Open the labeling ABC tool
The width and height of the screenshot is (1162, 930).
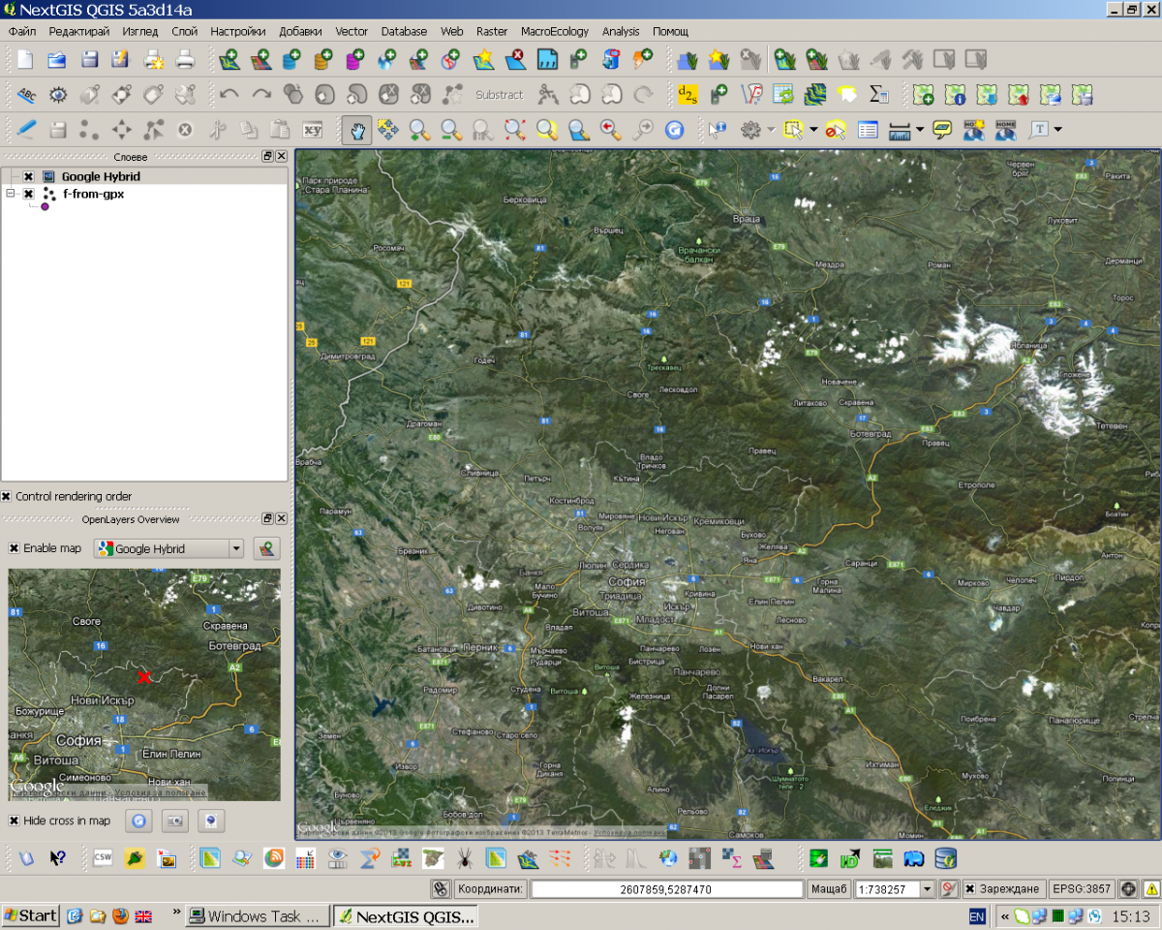pos(26,95)
